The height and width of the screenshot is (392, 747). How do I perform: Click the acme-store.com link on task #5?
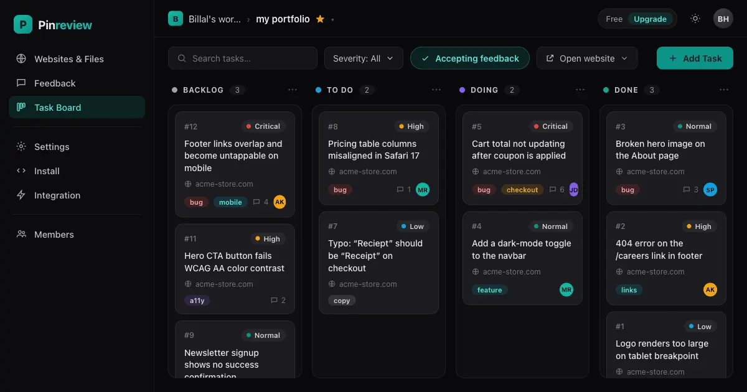(512, 172)
